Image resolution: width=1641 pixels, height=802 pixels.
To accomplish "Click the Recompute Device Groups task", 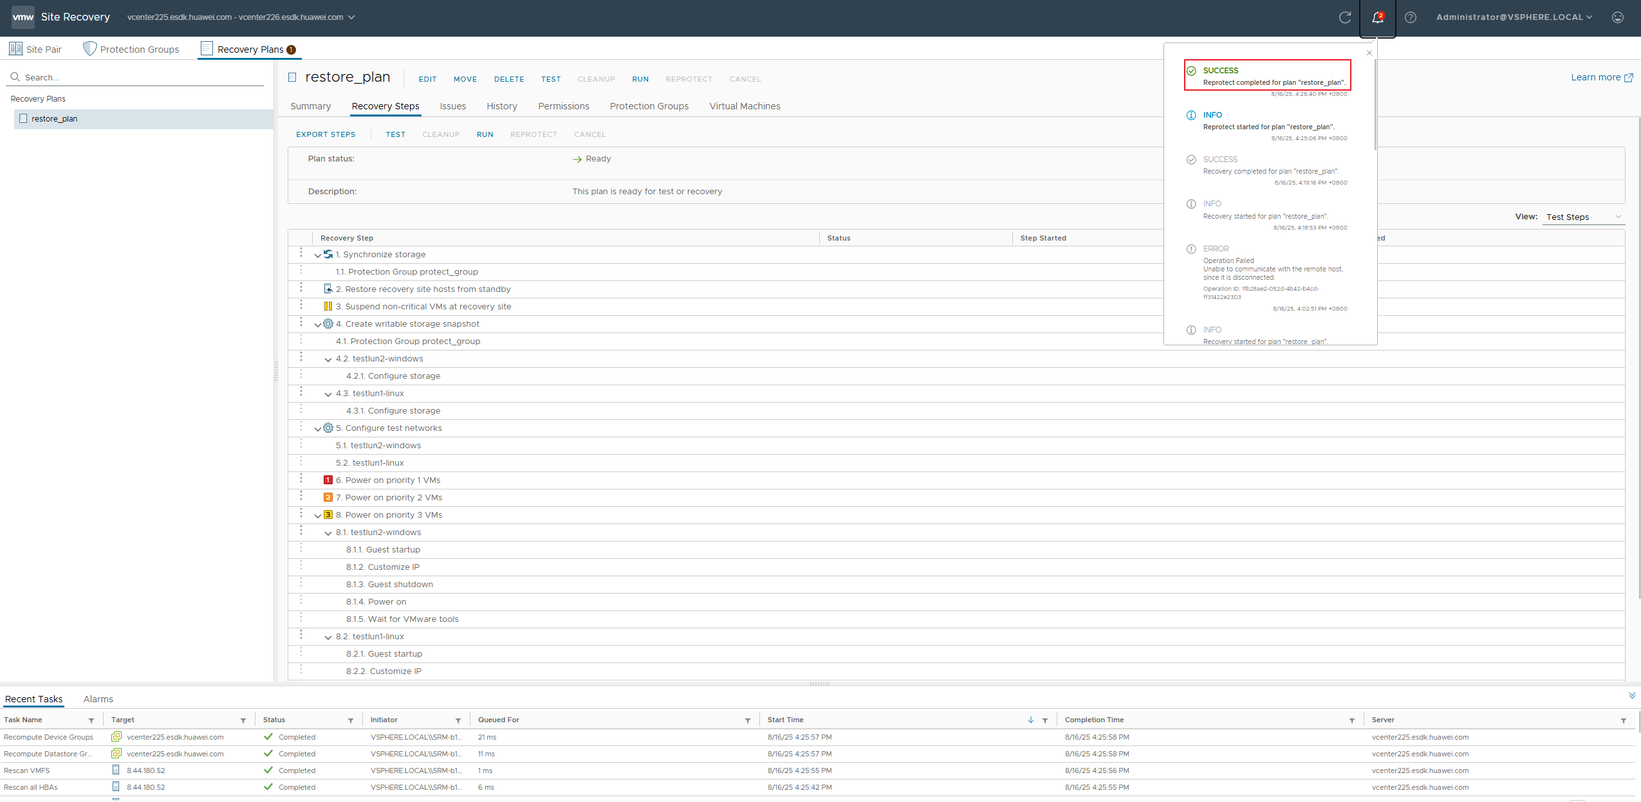I will [x=48, y=737].
